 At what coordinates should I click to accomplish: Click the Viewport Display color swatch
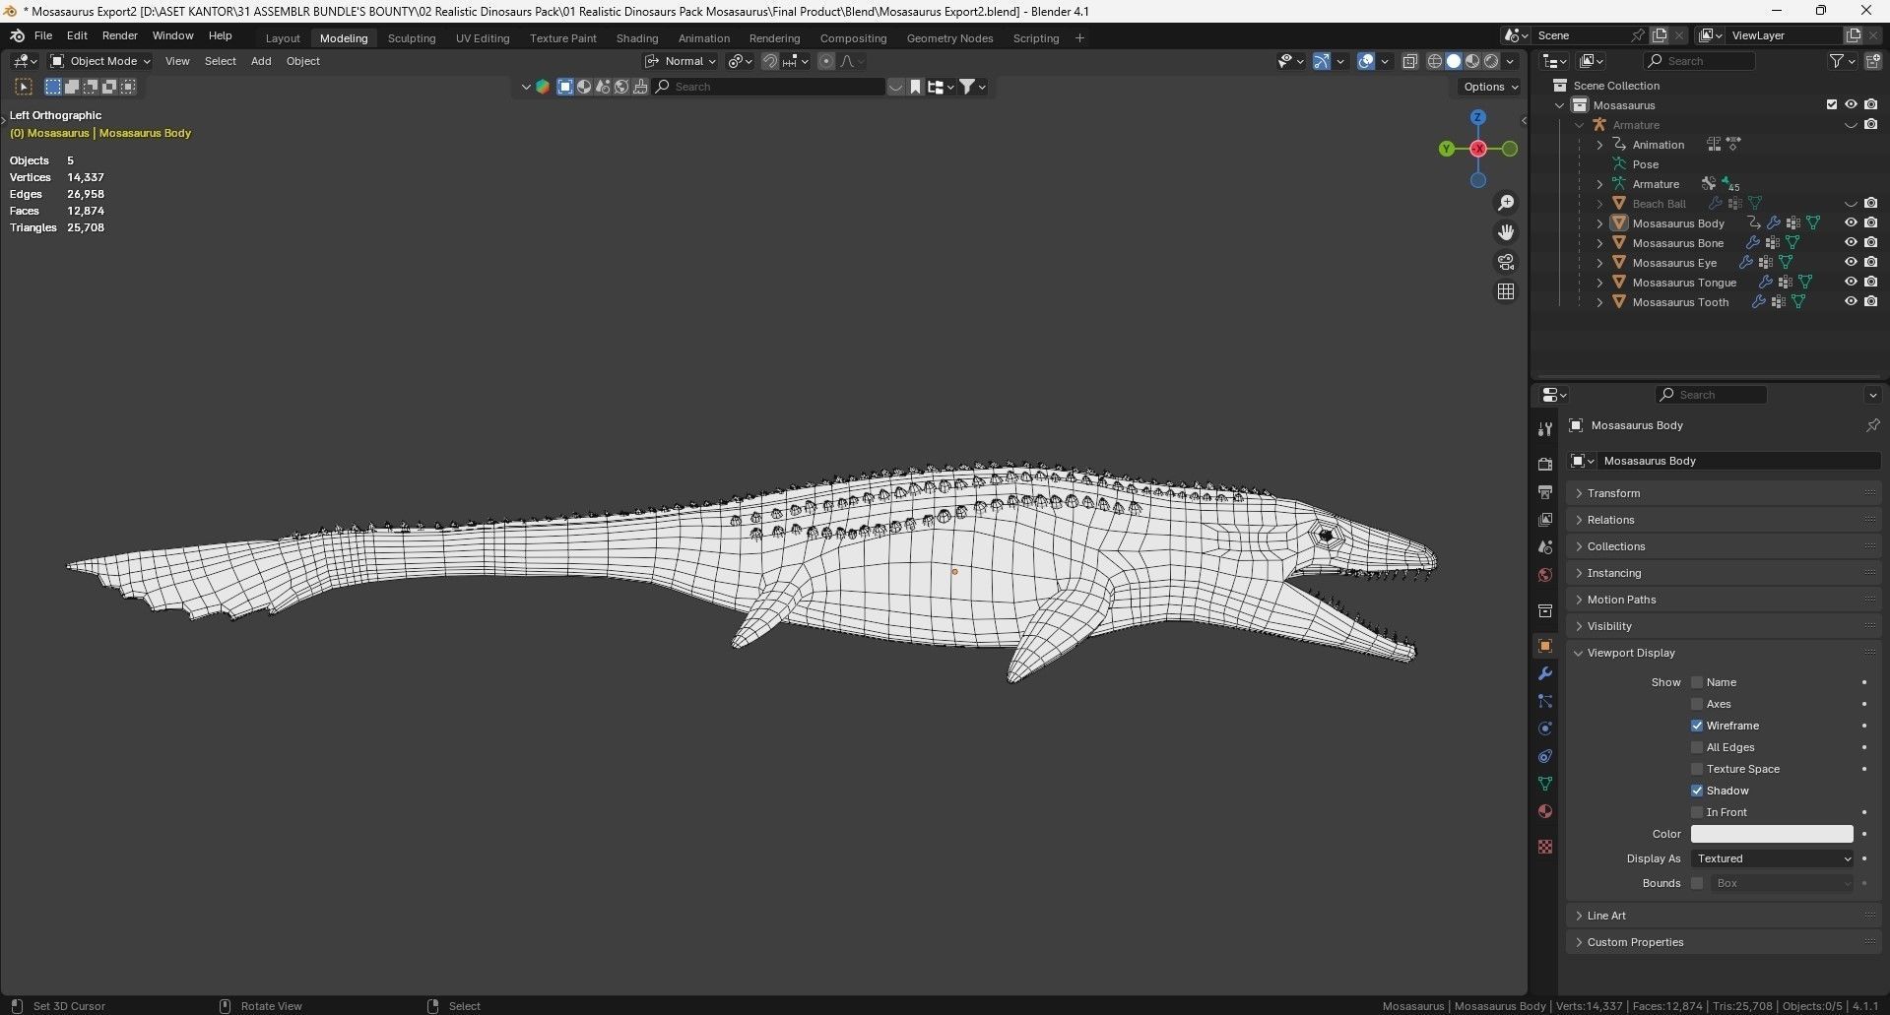pos(1772,834)
